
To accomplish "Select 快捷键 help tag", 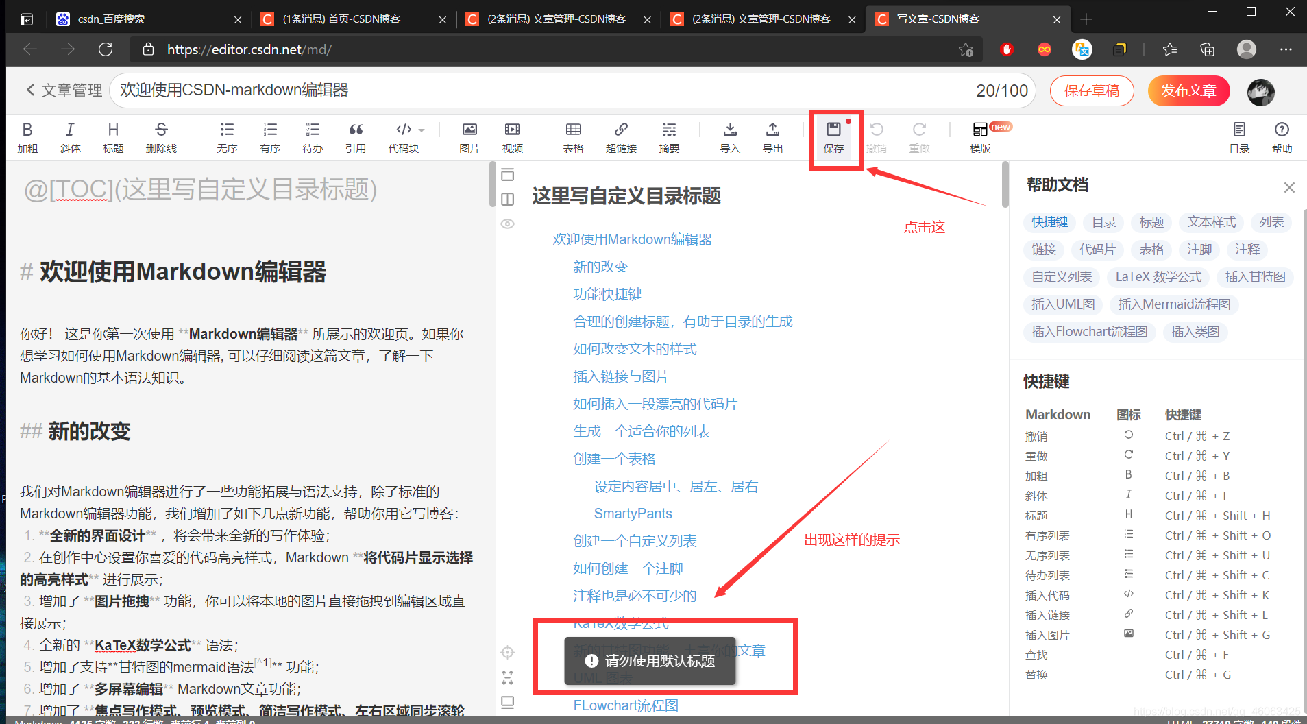I will [1050, 222].
